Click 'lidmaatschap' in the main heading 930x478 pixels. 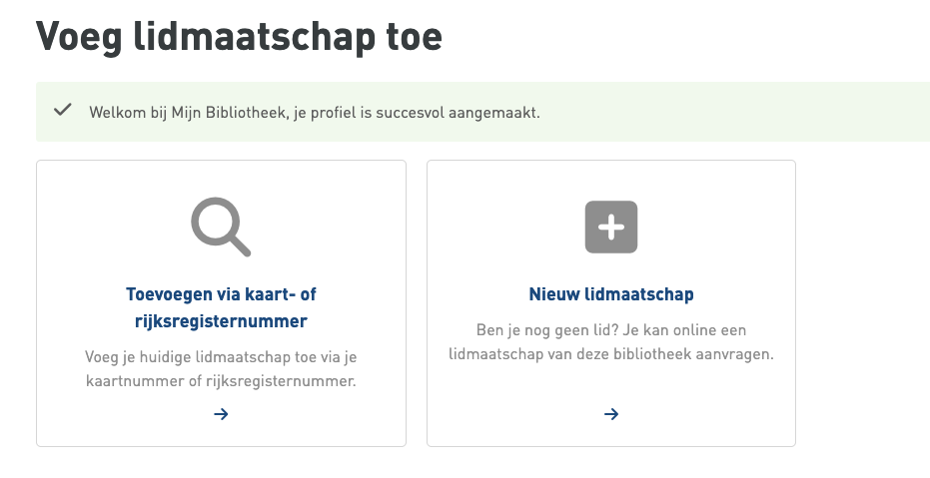[251, 37]
